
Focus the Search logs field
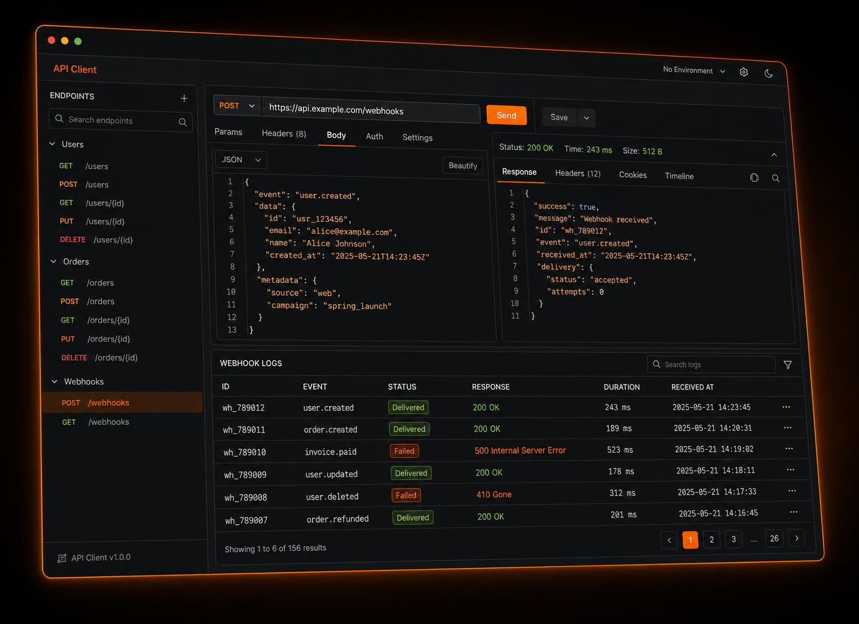tap(711, 364)
